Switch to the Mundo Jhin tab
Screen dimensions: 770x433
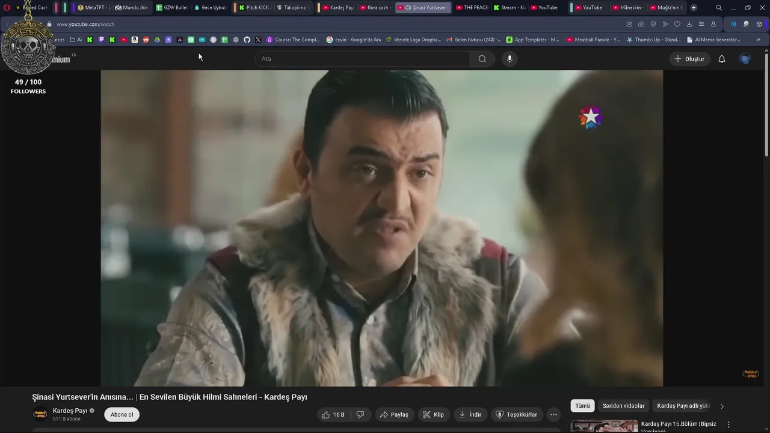[131, 8]
